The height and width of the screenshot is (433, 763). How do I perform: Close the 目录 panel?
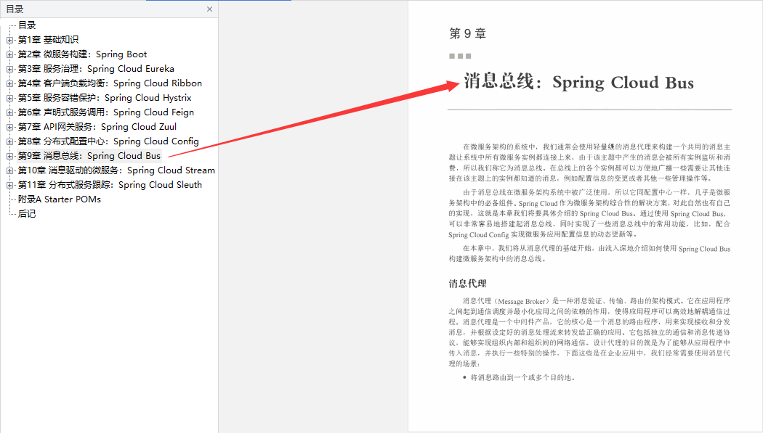(x=210, y=9)
